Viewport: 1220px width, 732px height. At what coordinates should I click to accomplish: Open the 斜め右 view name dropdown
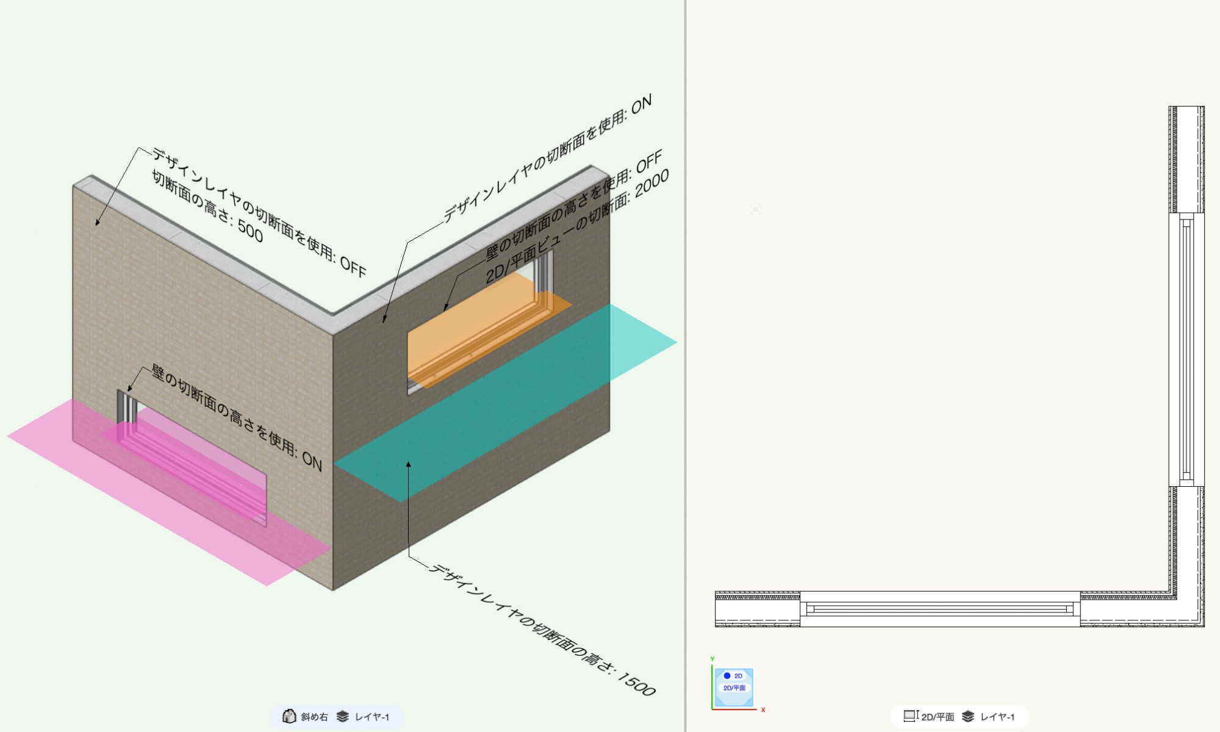314,717
